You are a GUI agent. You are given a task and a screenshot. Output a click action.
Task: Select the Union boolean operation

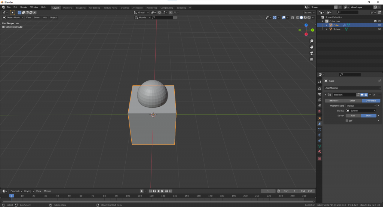pos(352,101)
